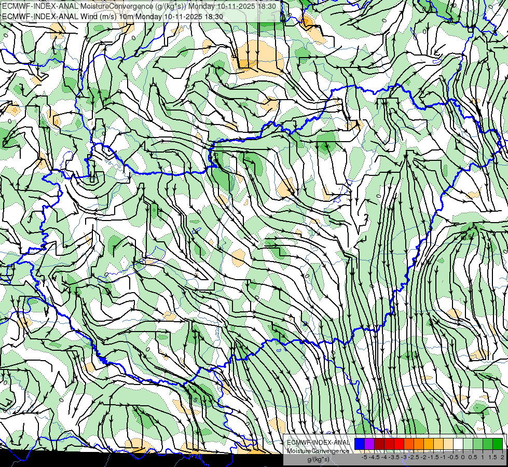The image size is (508, 467).
Task: Pick the green swatch between 0.5 and 1
Action: [478, 444]
